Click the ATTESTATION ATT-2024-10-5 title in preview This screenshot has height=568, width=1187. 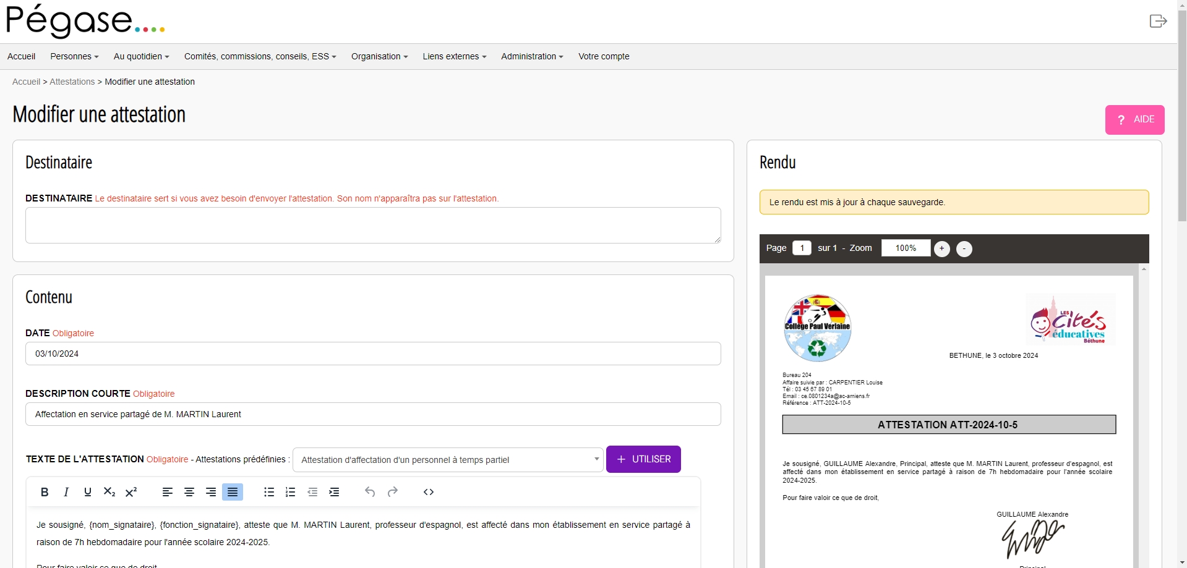pos(948,425)
